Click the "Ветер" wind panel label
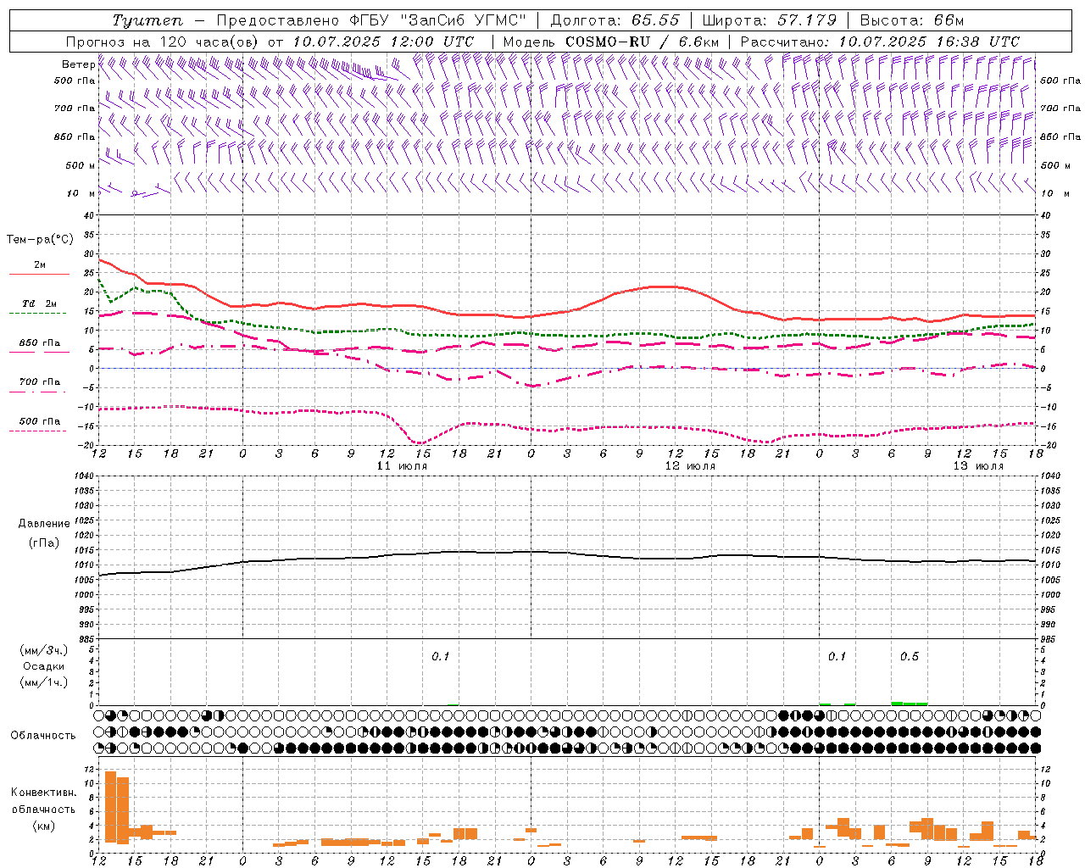 [78, 64]
